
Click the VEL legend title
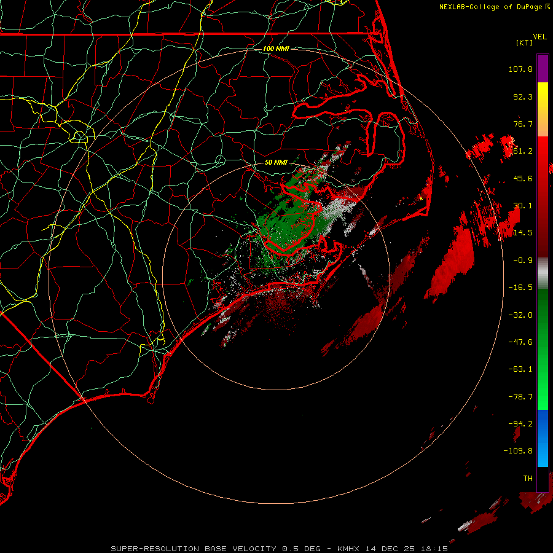tap(539, 37)
